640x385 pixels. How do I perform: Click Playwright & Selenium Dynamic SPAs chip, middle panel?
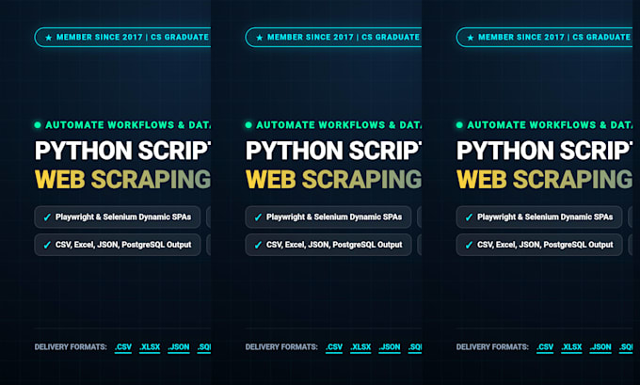[328, 217]
